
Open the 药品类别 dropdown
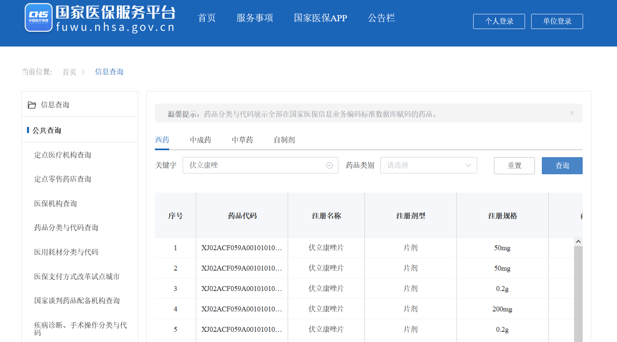point(428,165)
